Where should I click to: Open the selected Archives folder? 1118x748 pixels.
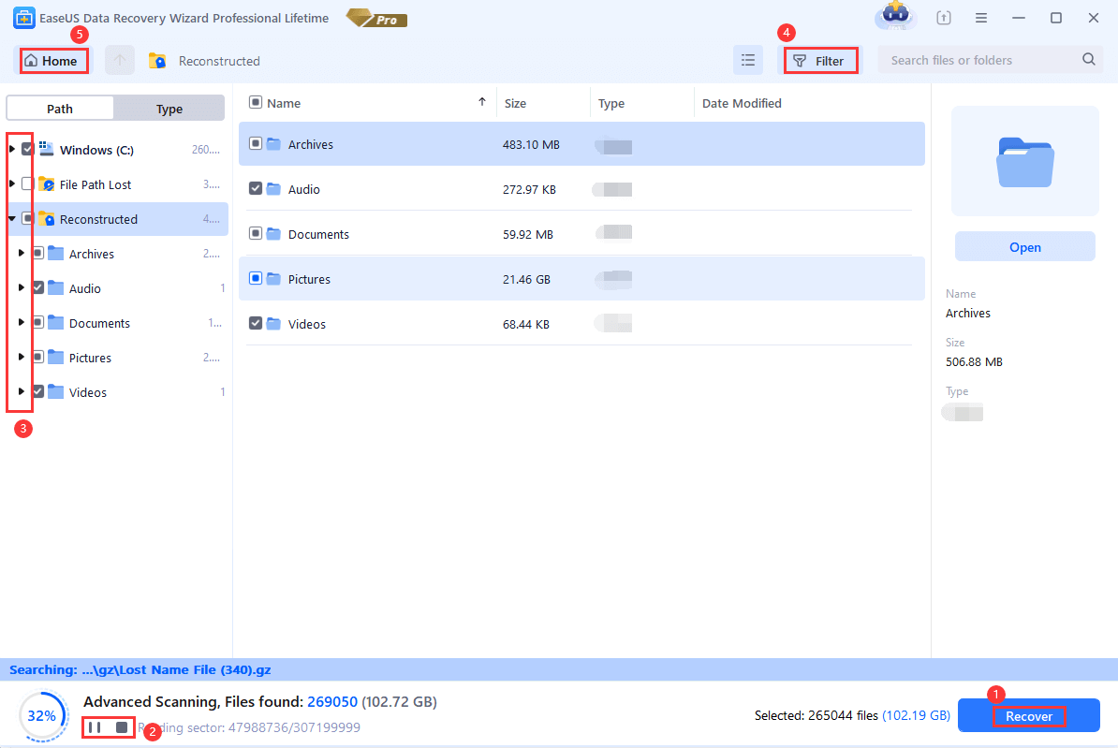(1024, 246)
